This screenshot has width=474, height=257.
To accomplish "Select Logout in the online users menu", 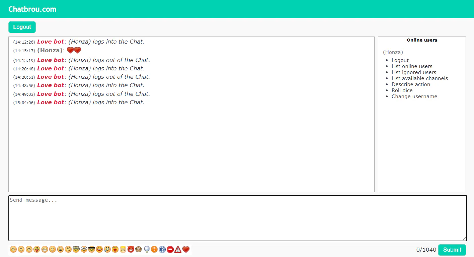I will [400, 60].
